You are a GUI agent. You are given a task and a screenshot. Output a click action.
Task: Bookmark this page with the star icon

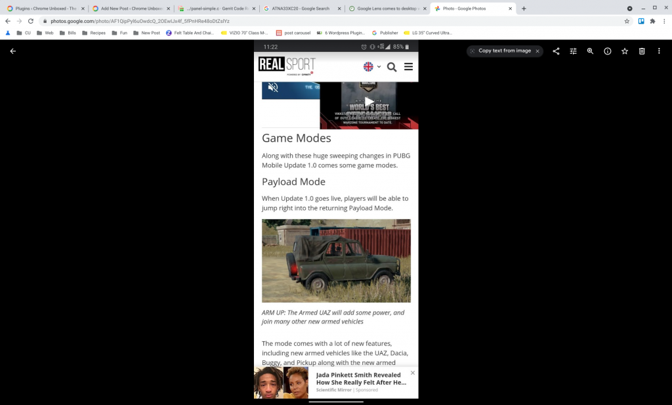coord(627,21)
